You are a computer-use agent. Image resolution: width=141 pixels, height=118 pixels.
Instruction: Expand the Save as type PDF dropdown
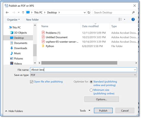[x=84, y=75]
